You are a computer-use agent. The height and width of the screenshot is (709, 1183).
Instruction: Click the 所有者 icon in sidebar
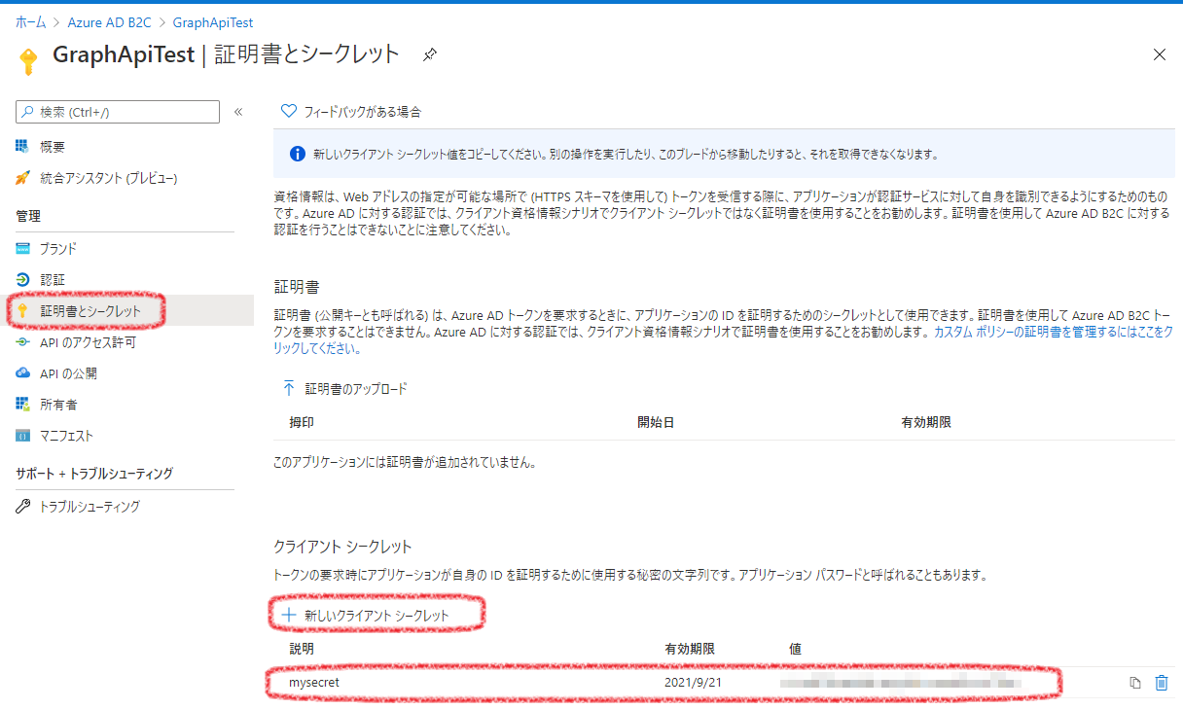[x=23, y=405]
